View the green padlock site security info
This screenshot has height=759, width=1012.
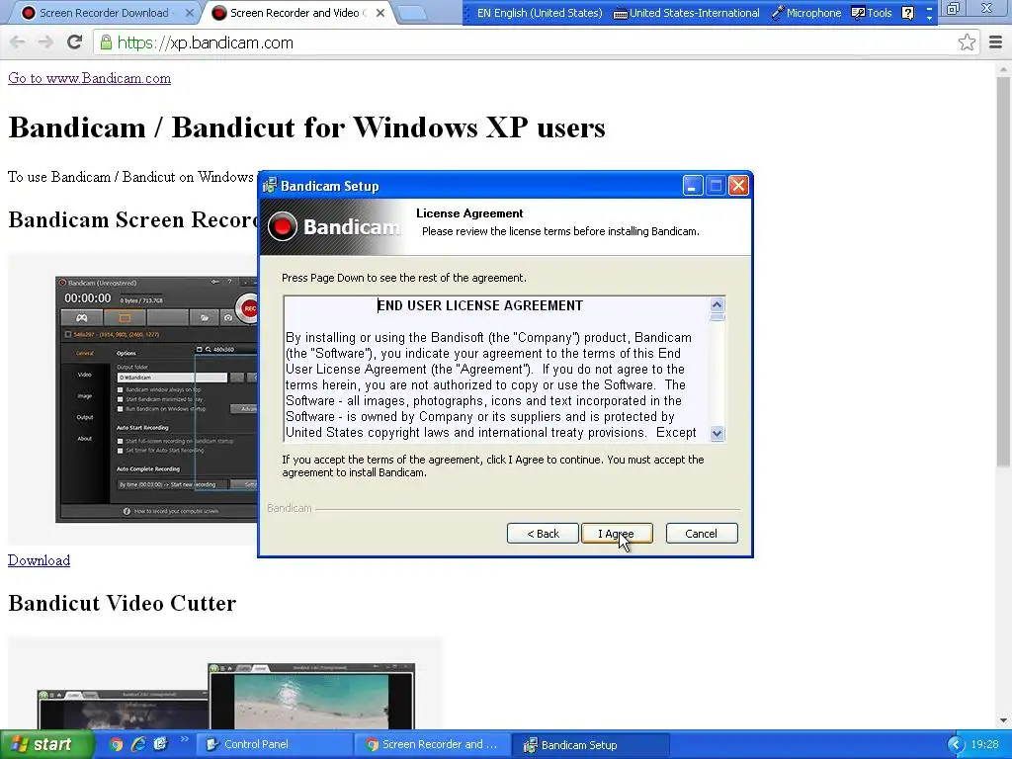pyautogui.click(x=106, y=42)
